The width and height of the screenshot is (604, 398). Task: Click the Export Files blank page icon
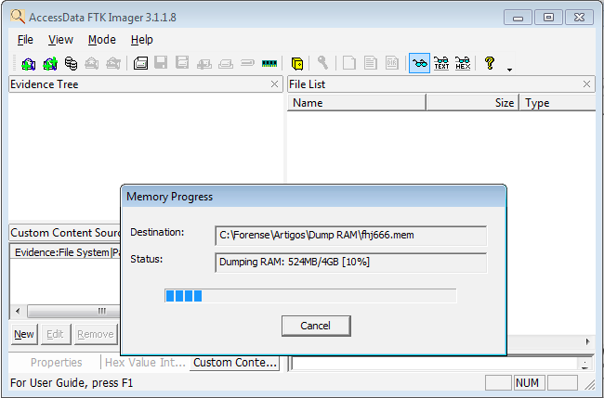(349, 63)
